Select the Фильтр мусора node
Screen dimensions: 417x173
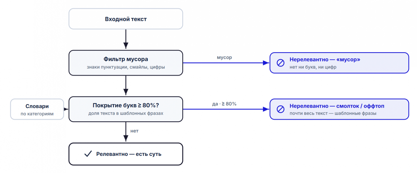126,63
